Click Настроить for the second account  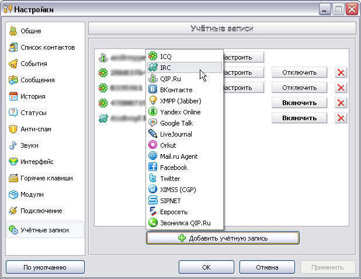coord(244,72)
